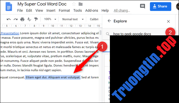Click the horizontal ruler at mark 10

53,26
